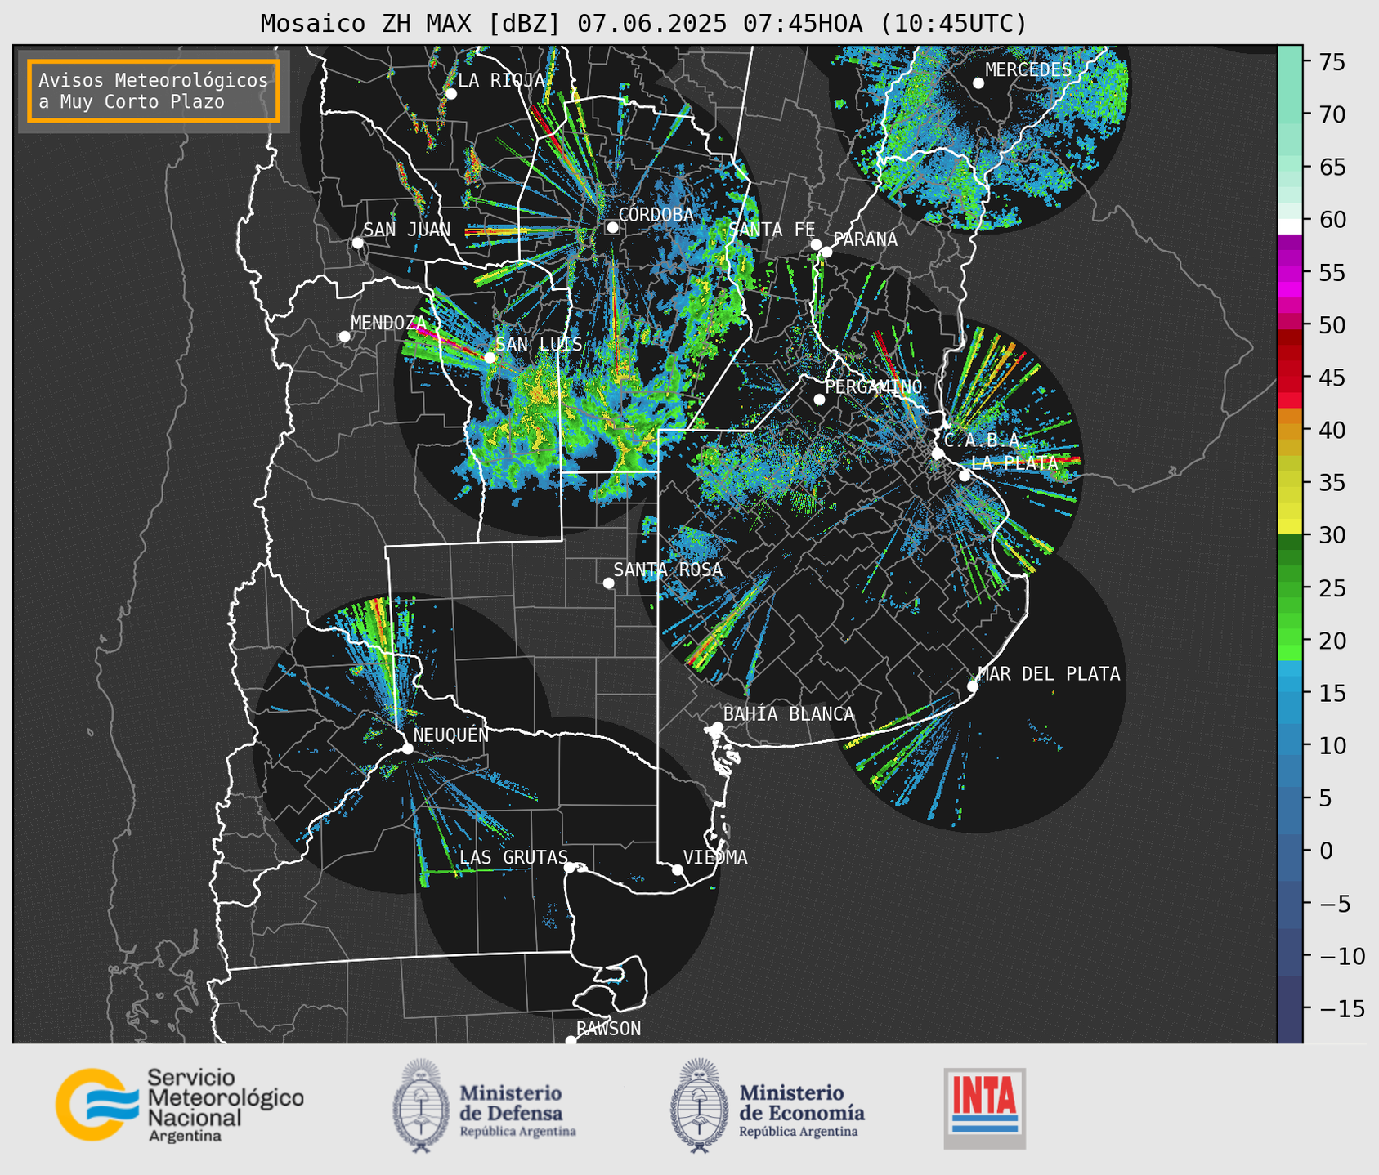Viewport: 1379px width, 1175px height.
Task: Click the LAS GRUTAS label text
Action: (513, 857)
